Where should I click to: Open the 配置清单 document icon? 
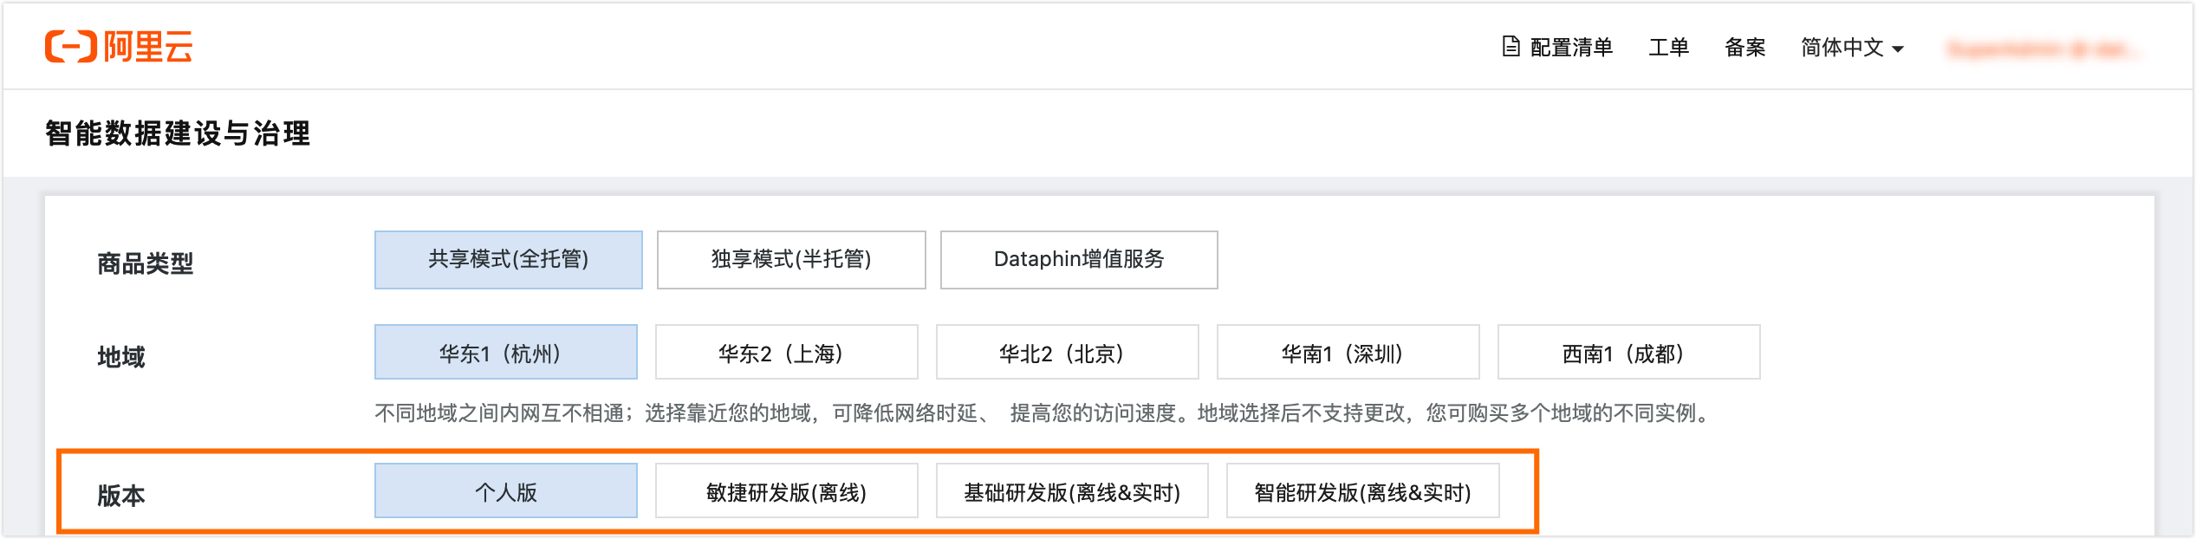click(1511, 47)
